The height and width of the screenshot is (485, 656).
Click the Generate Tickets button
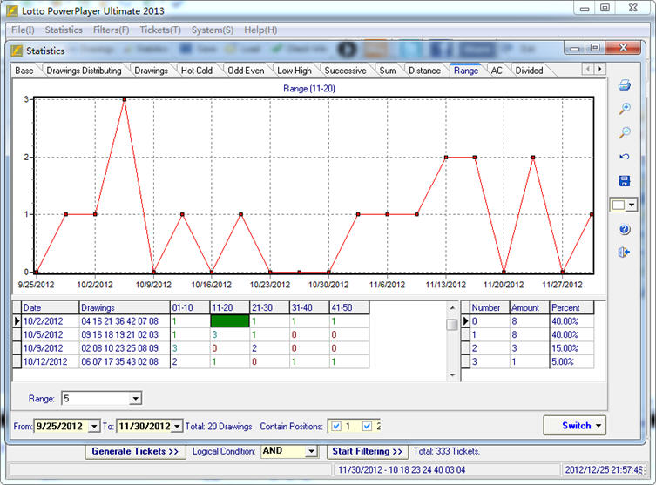click(x=135, y=451)
